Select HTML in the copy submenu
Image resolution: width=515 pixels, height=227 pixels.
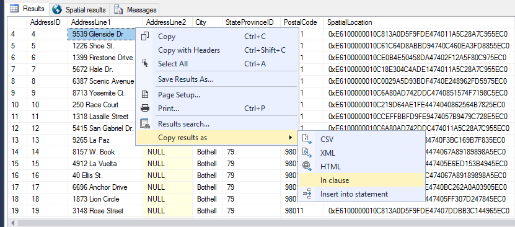(361, 167)
